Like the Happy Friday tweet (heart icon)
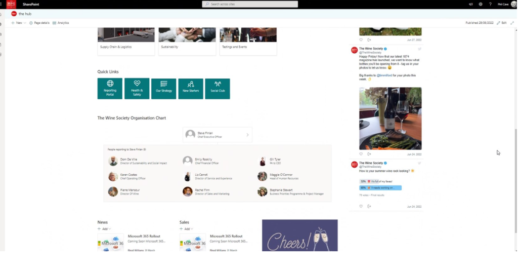The height and width of the screenshot is (274, 518). coord(361,154)
